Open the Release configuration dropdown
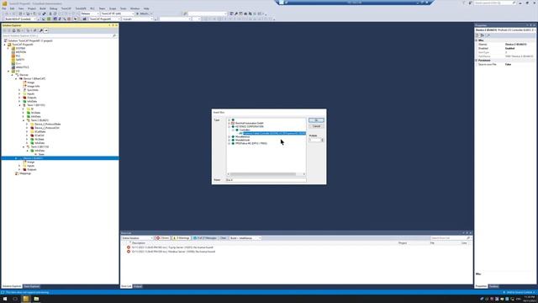The height and width of the screenshot is (303, 538). click(90, 13)
